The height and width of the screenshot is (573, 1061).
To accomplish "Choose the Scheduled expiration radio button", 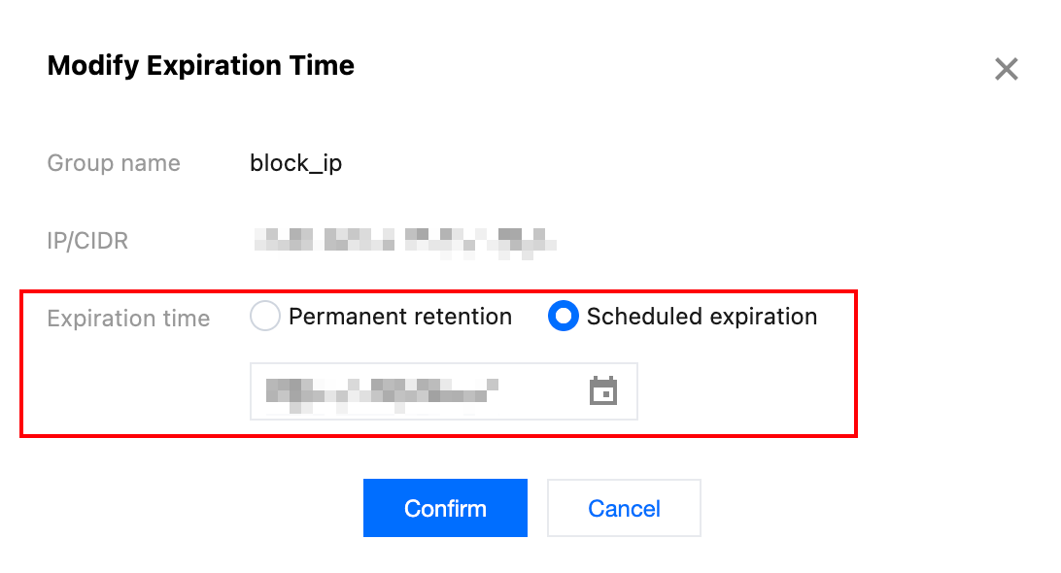I will coord(564,317).
